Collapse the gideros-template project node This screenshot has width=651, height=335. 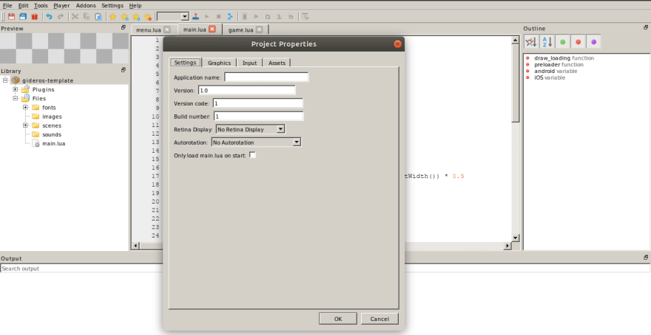[5, 80]
